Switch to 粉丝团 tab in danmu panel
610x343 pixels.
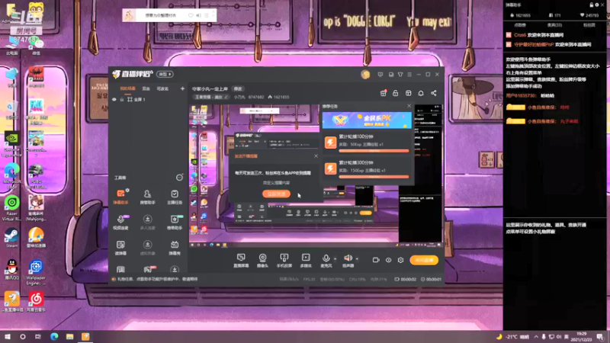(589, 25)
